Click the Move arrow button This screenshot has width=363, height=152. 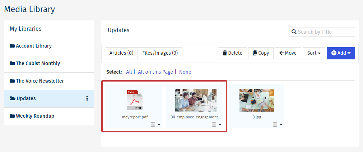[x=288, y=53]
